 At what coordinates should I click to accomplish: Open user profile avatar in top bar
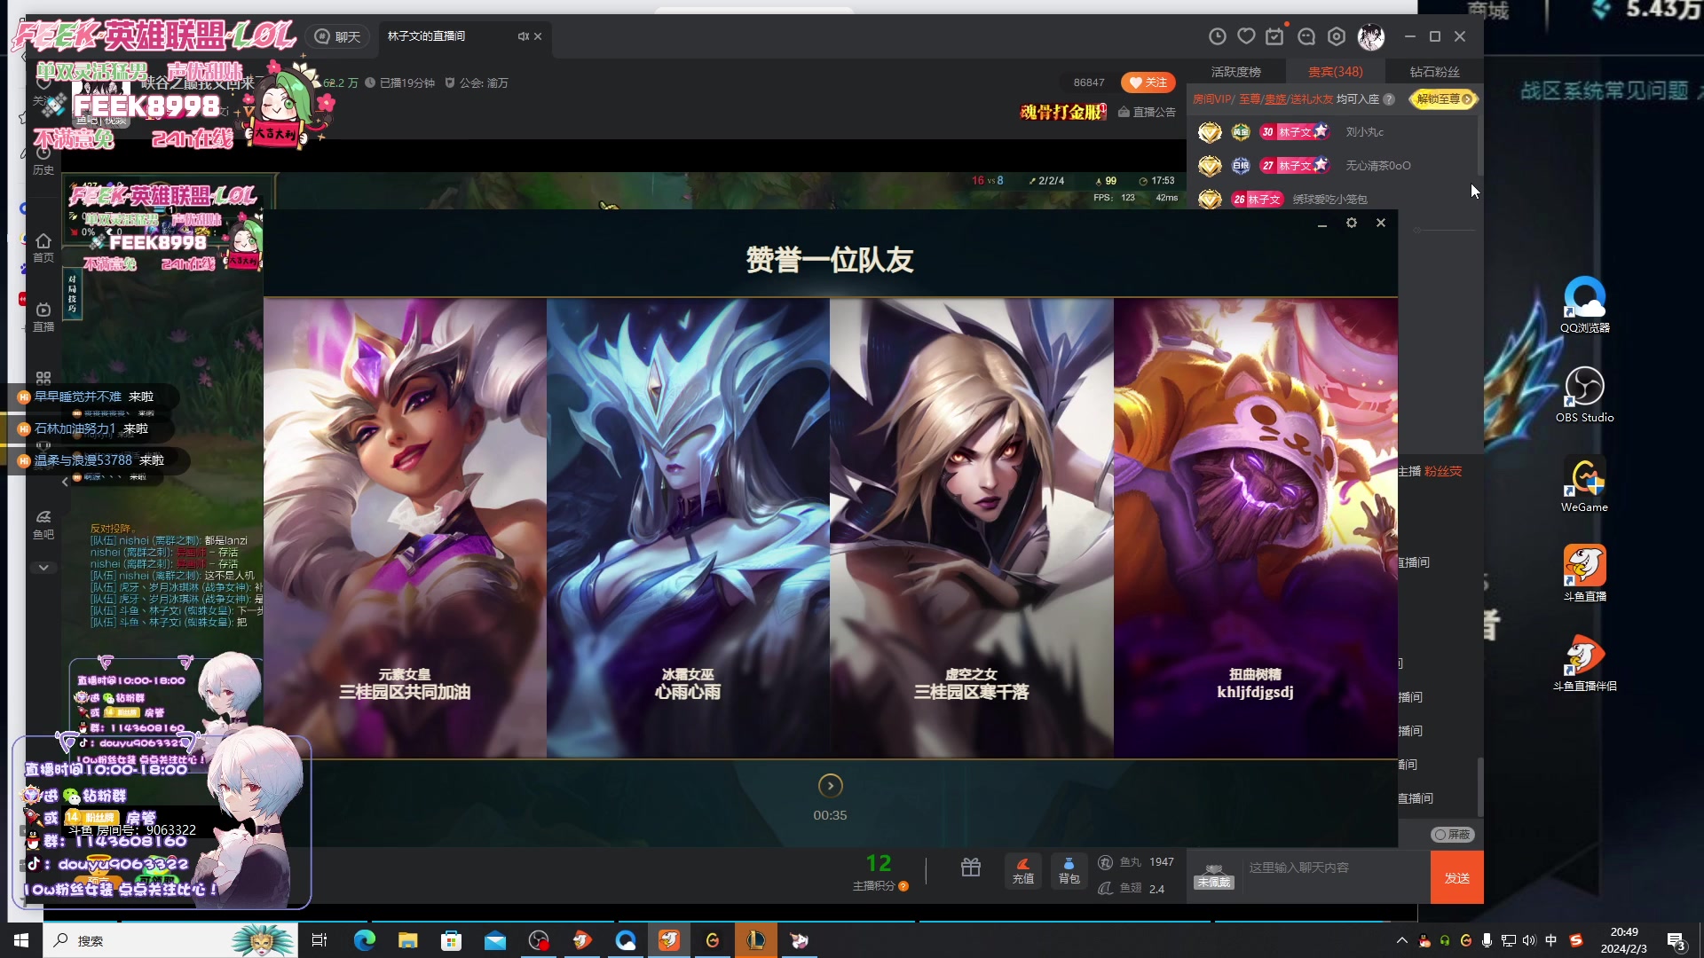(x=1371, y=36)
